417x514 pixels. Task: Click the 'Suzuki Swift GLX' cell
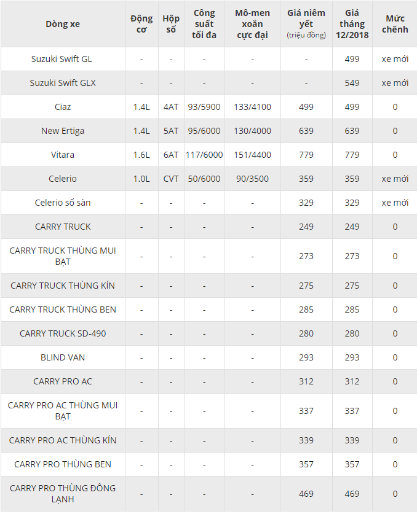tap(63, 83)
